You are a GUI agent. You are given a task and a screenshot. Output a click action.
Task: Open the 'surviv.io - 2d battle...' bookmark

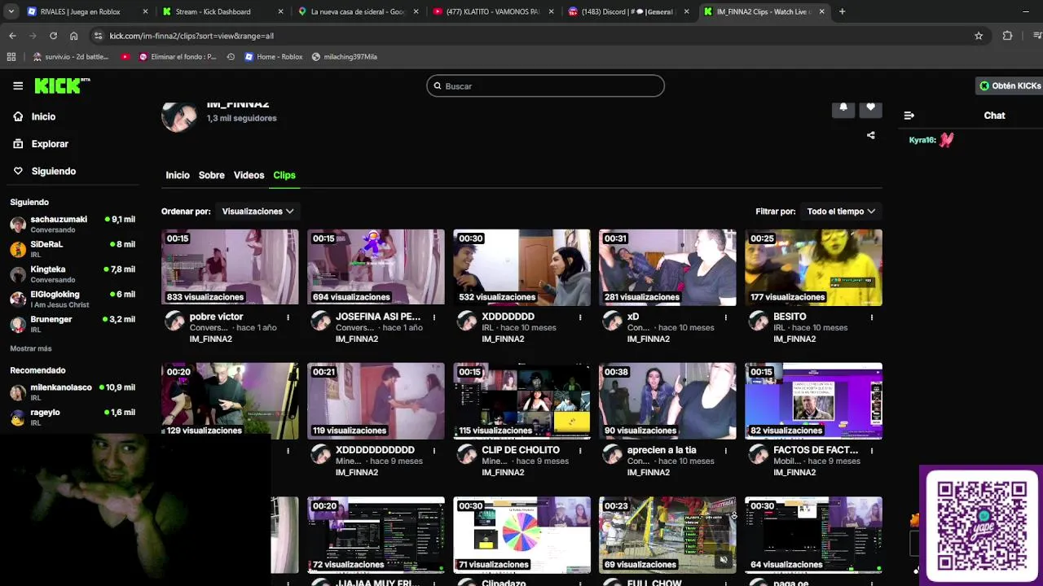coord(71,57)
